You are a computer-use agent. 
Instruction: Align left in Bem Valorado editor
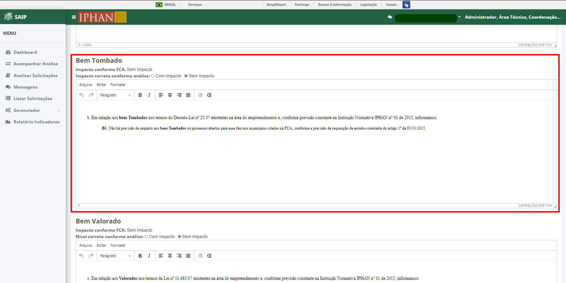pyautogui.click(x=161, y=256)
